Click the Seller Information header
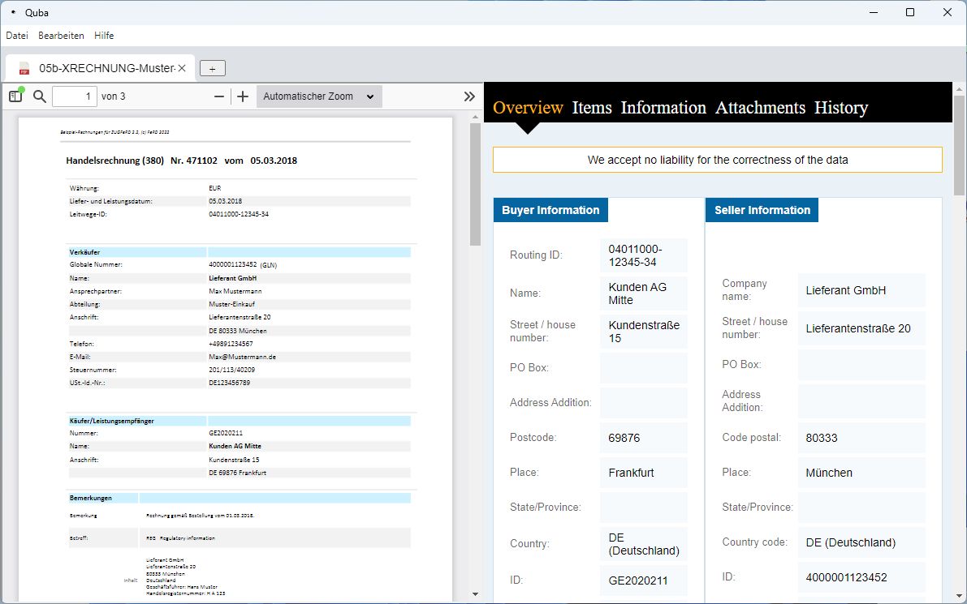967x604 pixels. (762, 210)
